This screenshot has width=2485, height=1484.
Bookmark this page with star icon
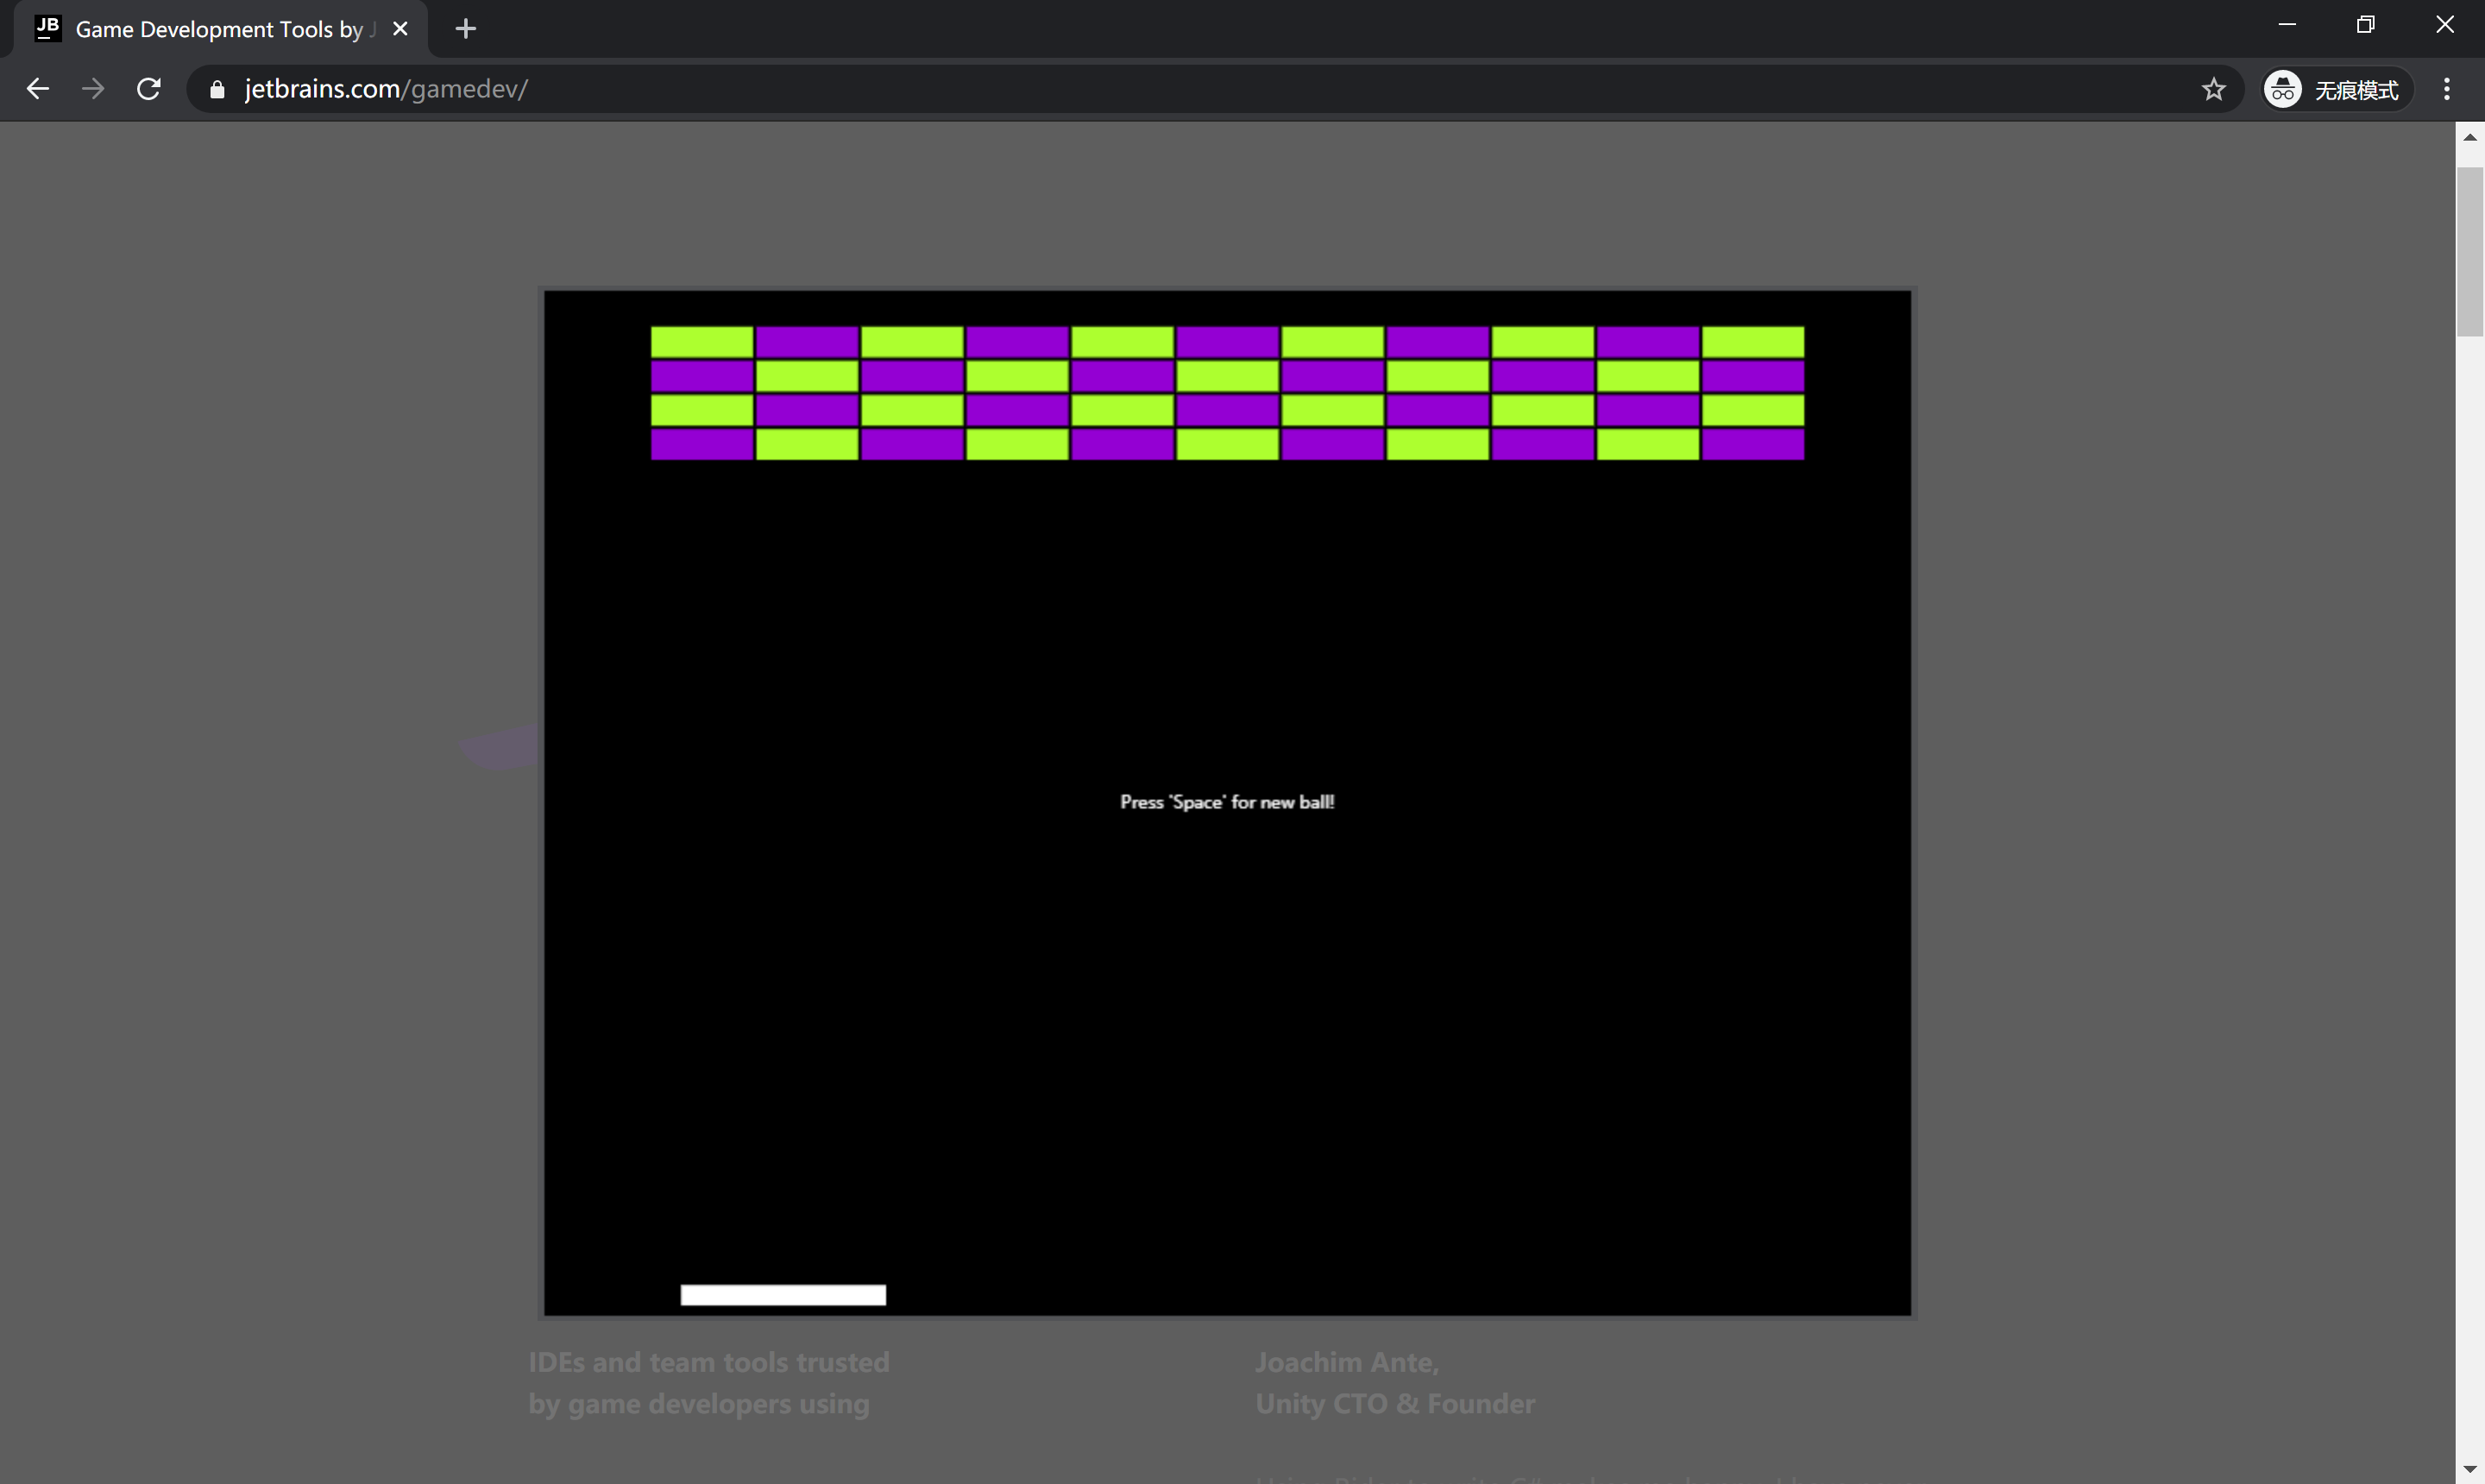(2213, 90)
